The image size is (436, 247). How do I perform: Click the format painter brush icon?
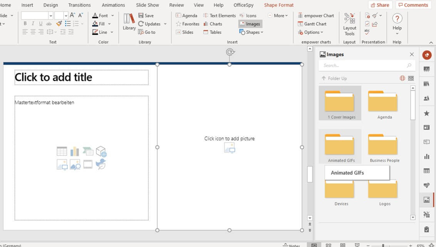[x=59, y=23]
